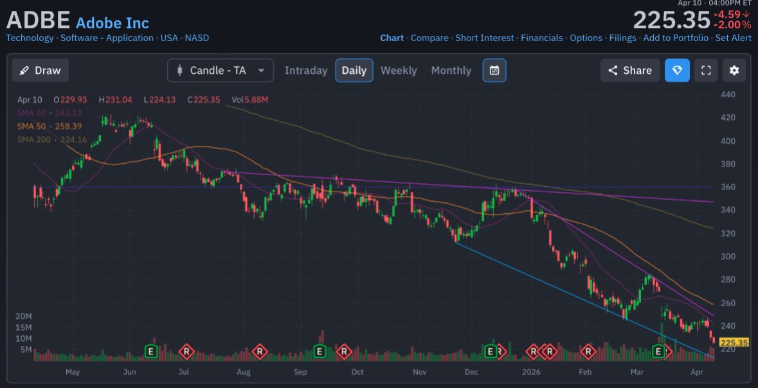The width and height of the screenshot is (758, 388).
Task: Click the 20M volume axis label
Action: 24,317
